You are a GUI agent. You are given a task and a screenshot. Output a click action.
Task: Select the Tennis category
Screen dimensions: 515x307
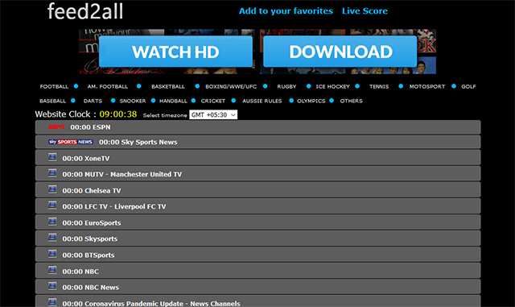coord(379,86)
